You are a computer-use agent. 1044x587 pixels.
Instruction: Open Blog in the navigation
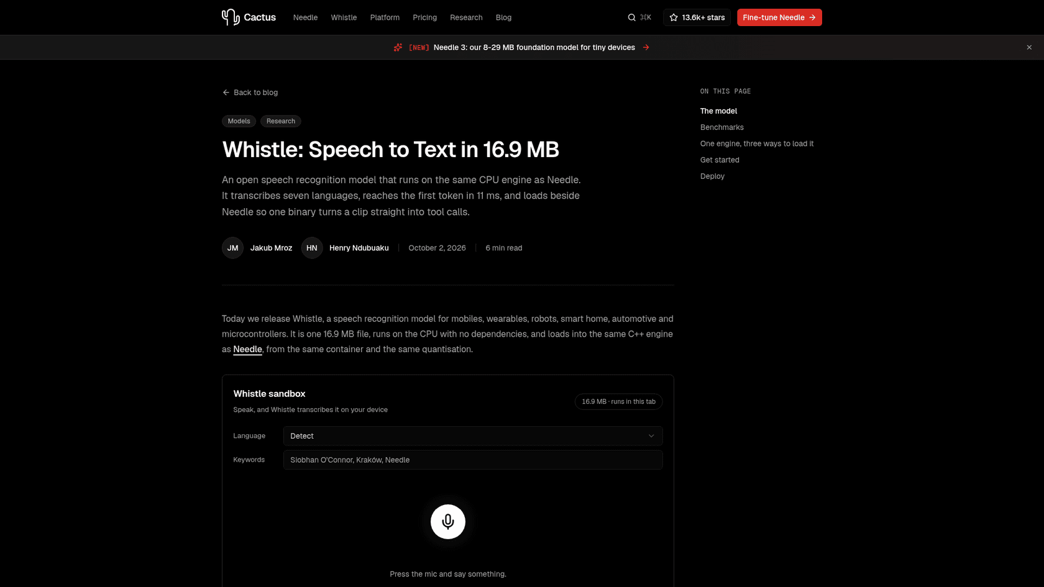[x=503, y=17]
